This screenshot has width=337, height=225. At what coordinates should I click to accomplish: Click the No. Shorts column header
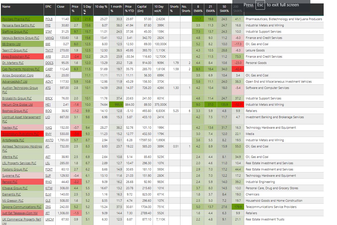point(186,9)
